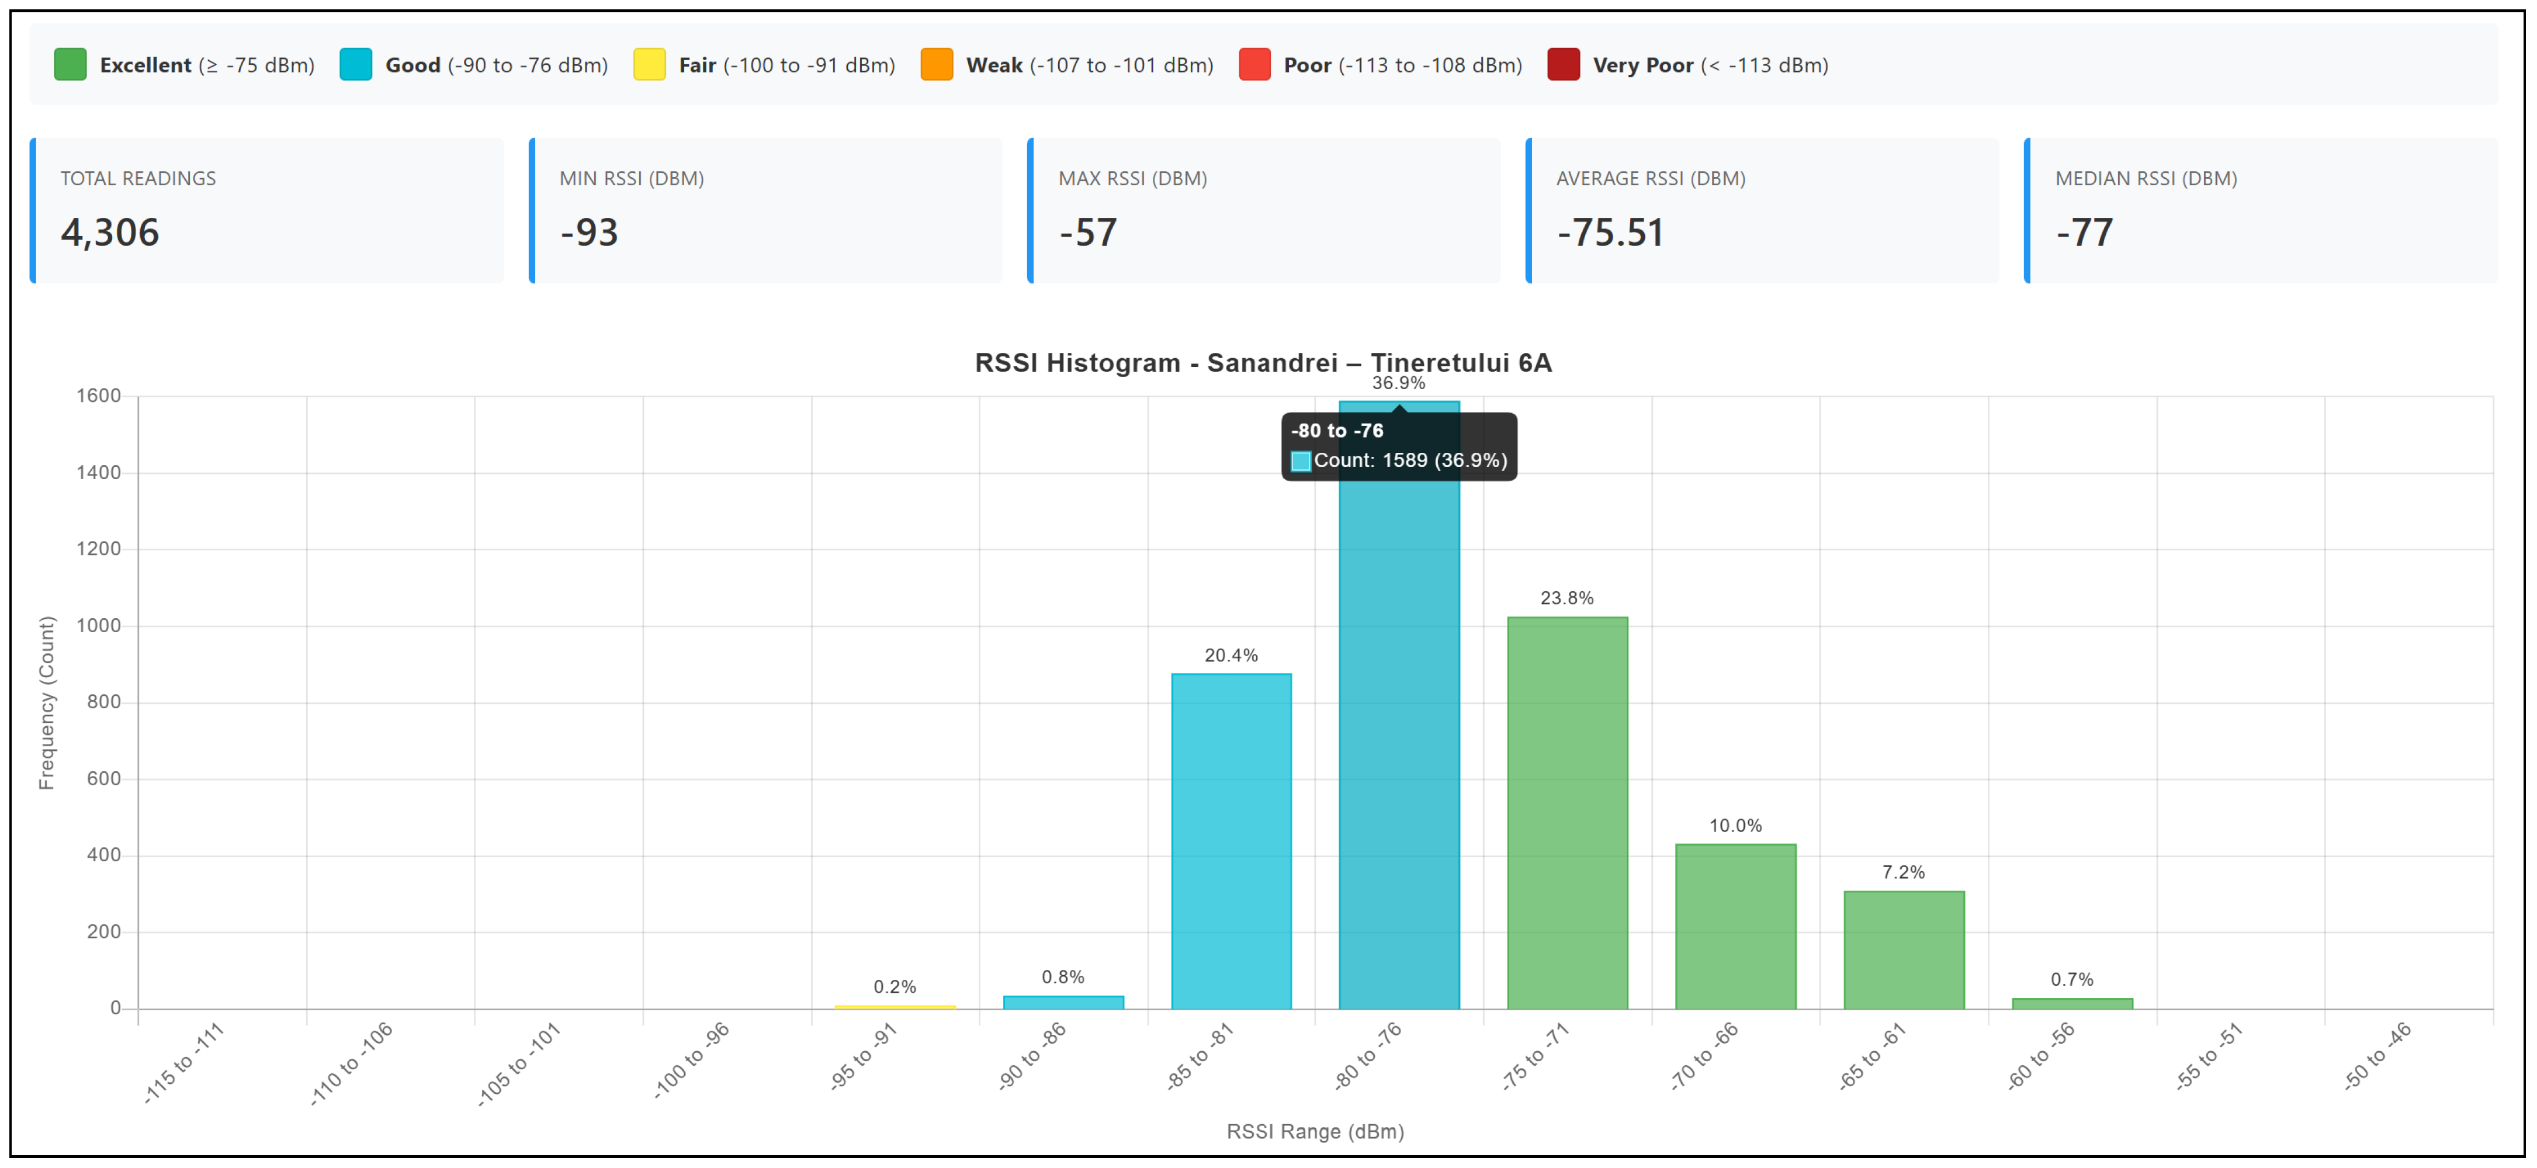Click the tallest -80 to -76 bar
The image size is (2537, 1168).
pos(1399,748)
